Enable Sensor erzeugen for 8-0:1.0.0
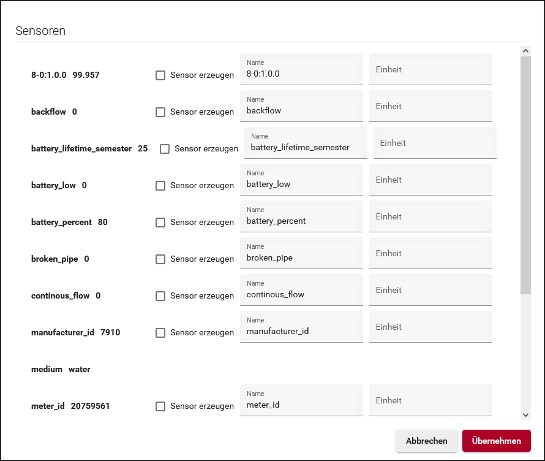Image resolution: width=545 pixels, height=461 pixels. 160,75
